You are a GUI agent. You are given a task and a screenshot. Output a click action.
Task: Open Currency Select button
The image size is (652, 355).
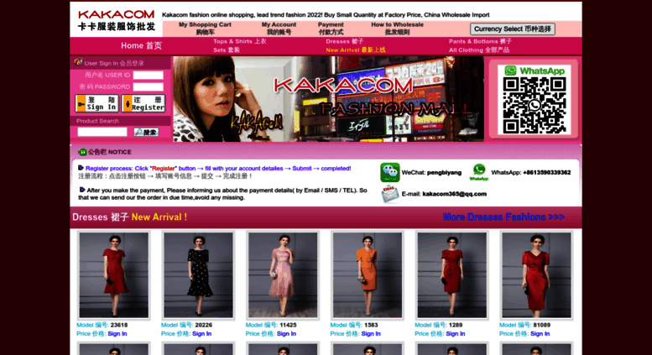[x=512, y=29]
